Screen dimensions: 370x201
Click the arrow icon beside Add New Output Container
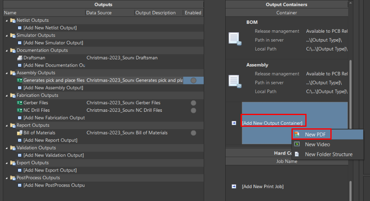[x=234, y=123]
